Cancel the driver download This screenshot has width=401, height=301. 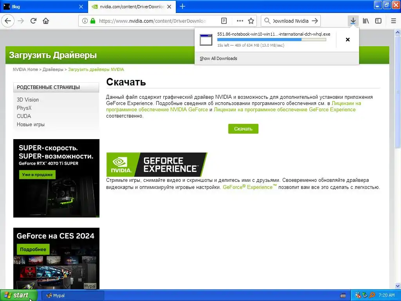tap(348, 40)
